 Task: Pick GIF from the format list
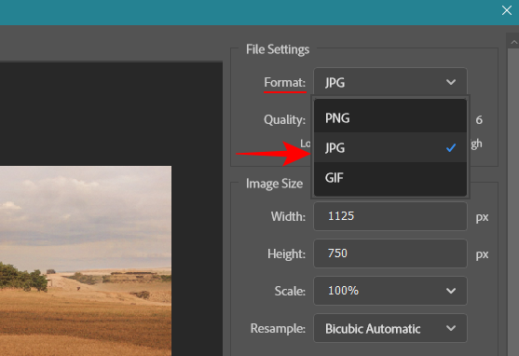[390, 178]
